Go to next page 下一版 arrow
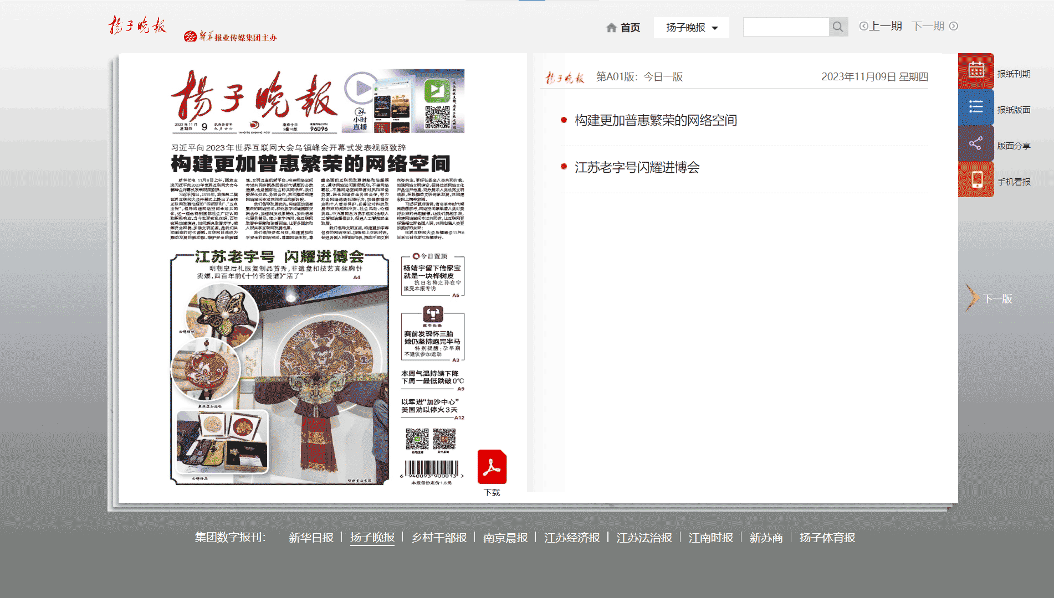1054x598 pixels. (x=989, y=298)
